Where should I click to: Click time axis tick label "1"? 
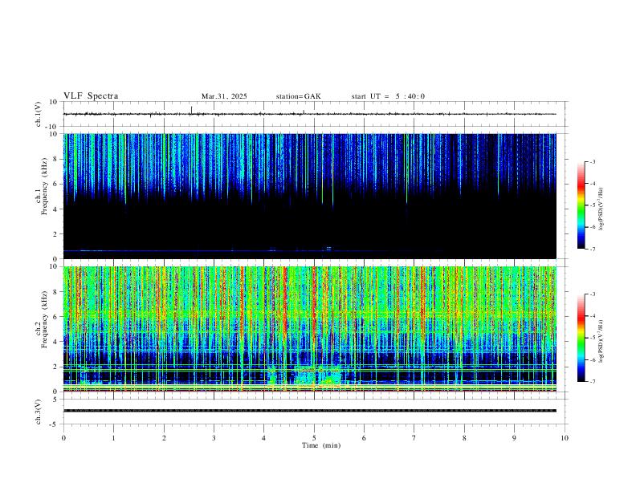tap(113, 438)
